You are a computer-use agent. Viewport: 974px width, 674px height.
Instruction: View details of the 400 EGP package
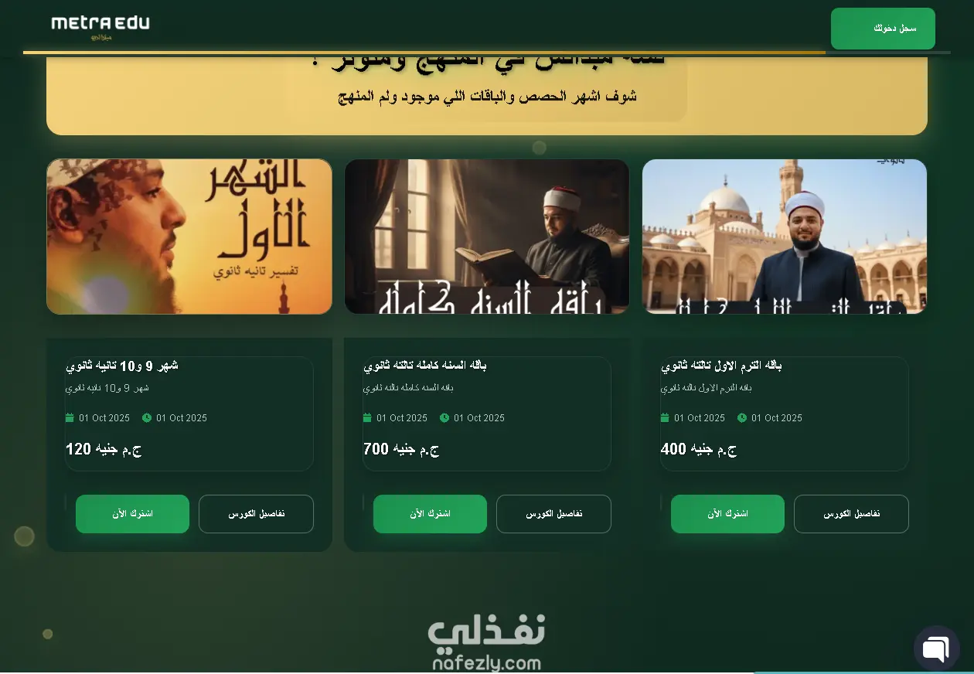pyautogui.click(x=851, y=514)
